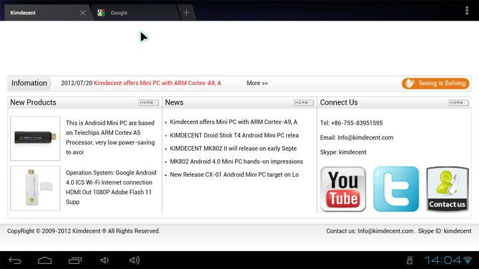The height and width of the screenshot is (269, 479).
Task: Tap the volume up icon
Action: click(x=134, y=260)
